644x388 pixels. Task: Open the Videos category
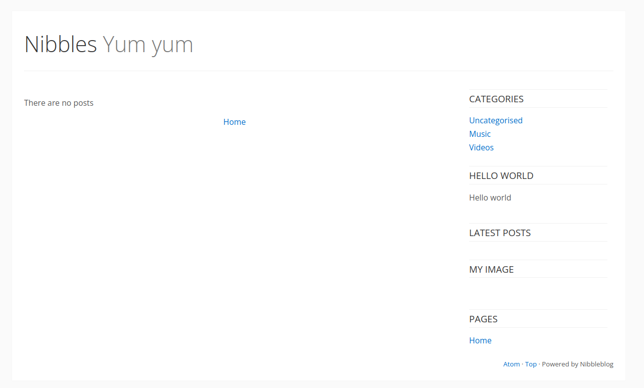pyautogui.click(x=481, y=147)
